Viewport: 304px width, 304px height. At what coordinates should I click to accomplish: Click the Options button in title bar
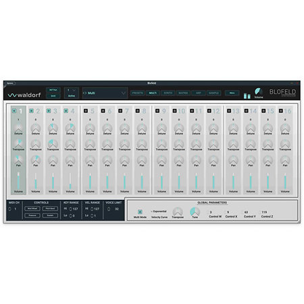click(10, 83)
